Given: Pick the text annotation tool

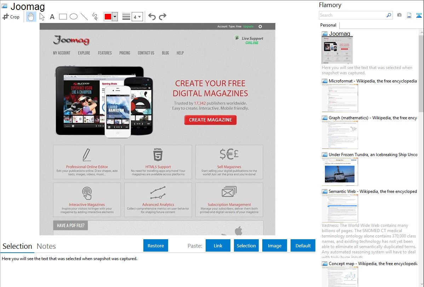Looking at the screenshot, I should (x=52, y=17).
